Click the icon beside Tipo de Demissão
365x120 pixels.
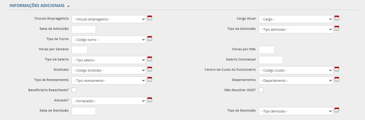(337, 110)
